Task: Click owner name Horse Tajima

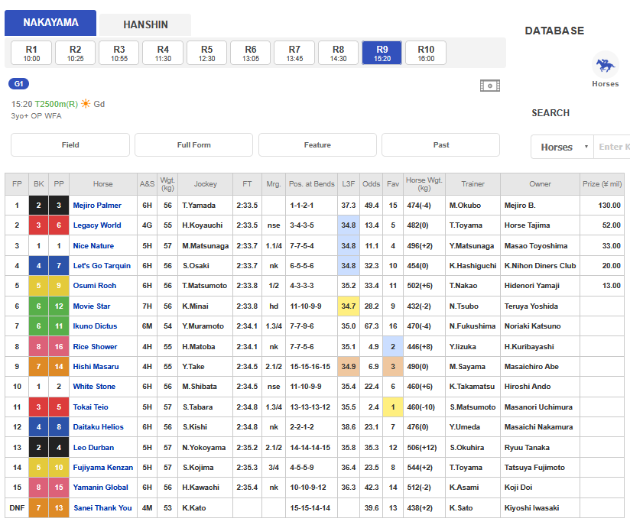Action: tap(527, 225)
